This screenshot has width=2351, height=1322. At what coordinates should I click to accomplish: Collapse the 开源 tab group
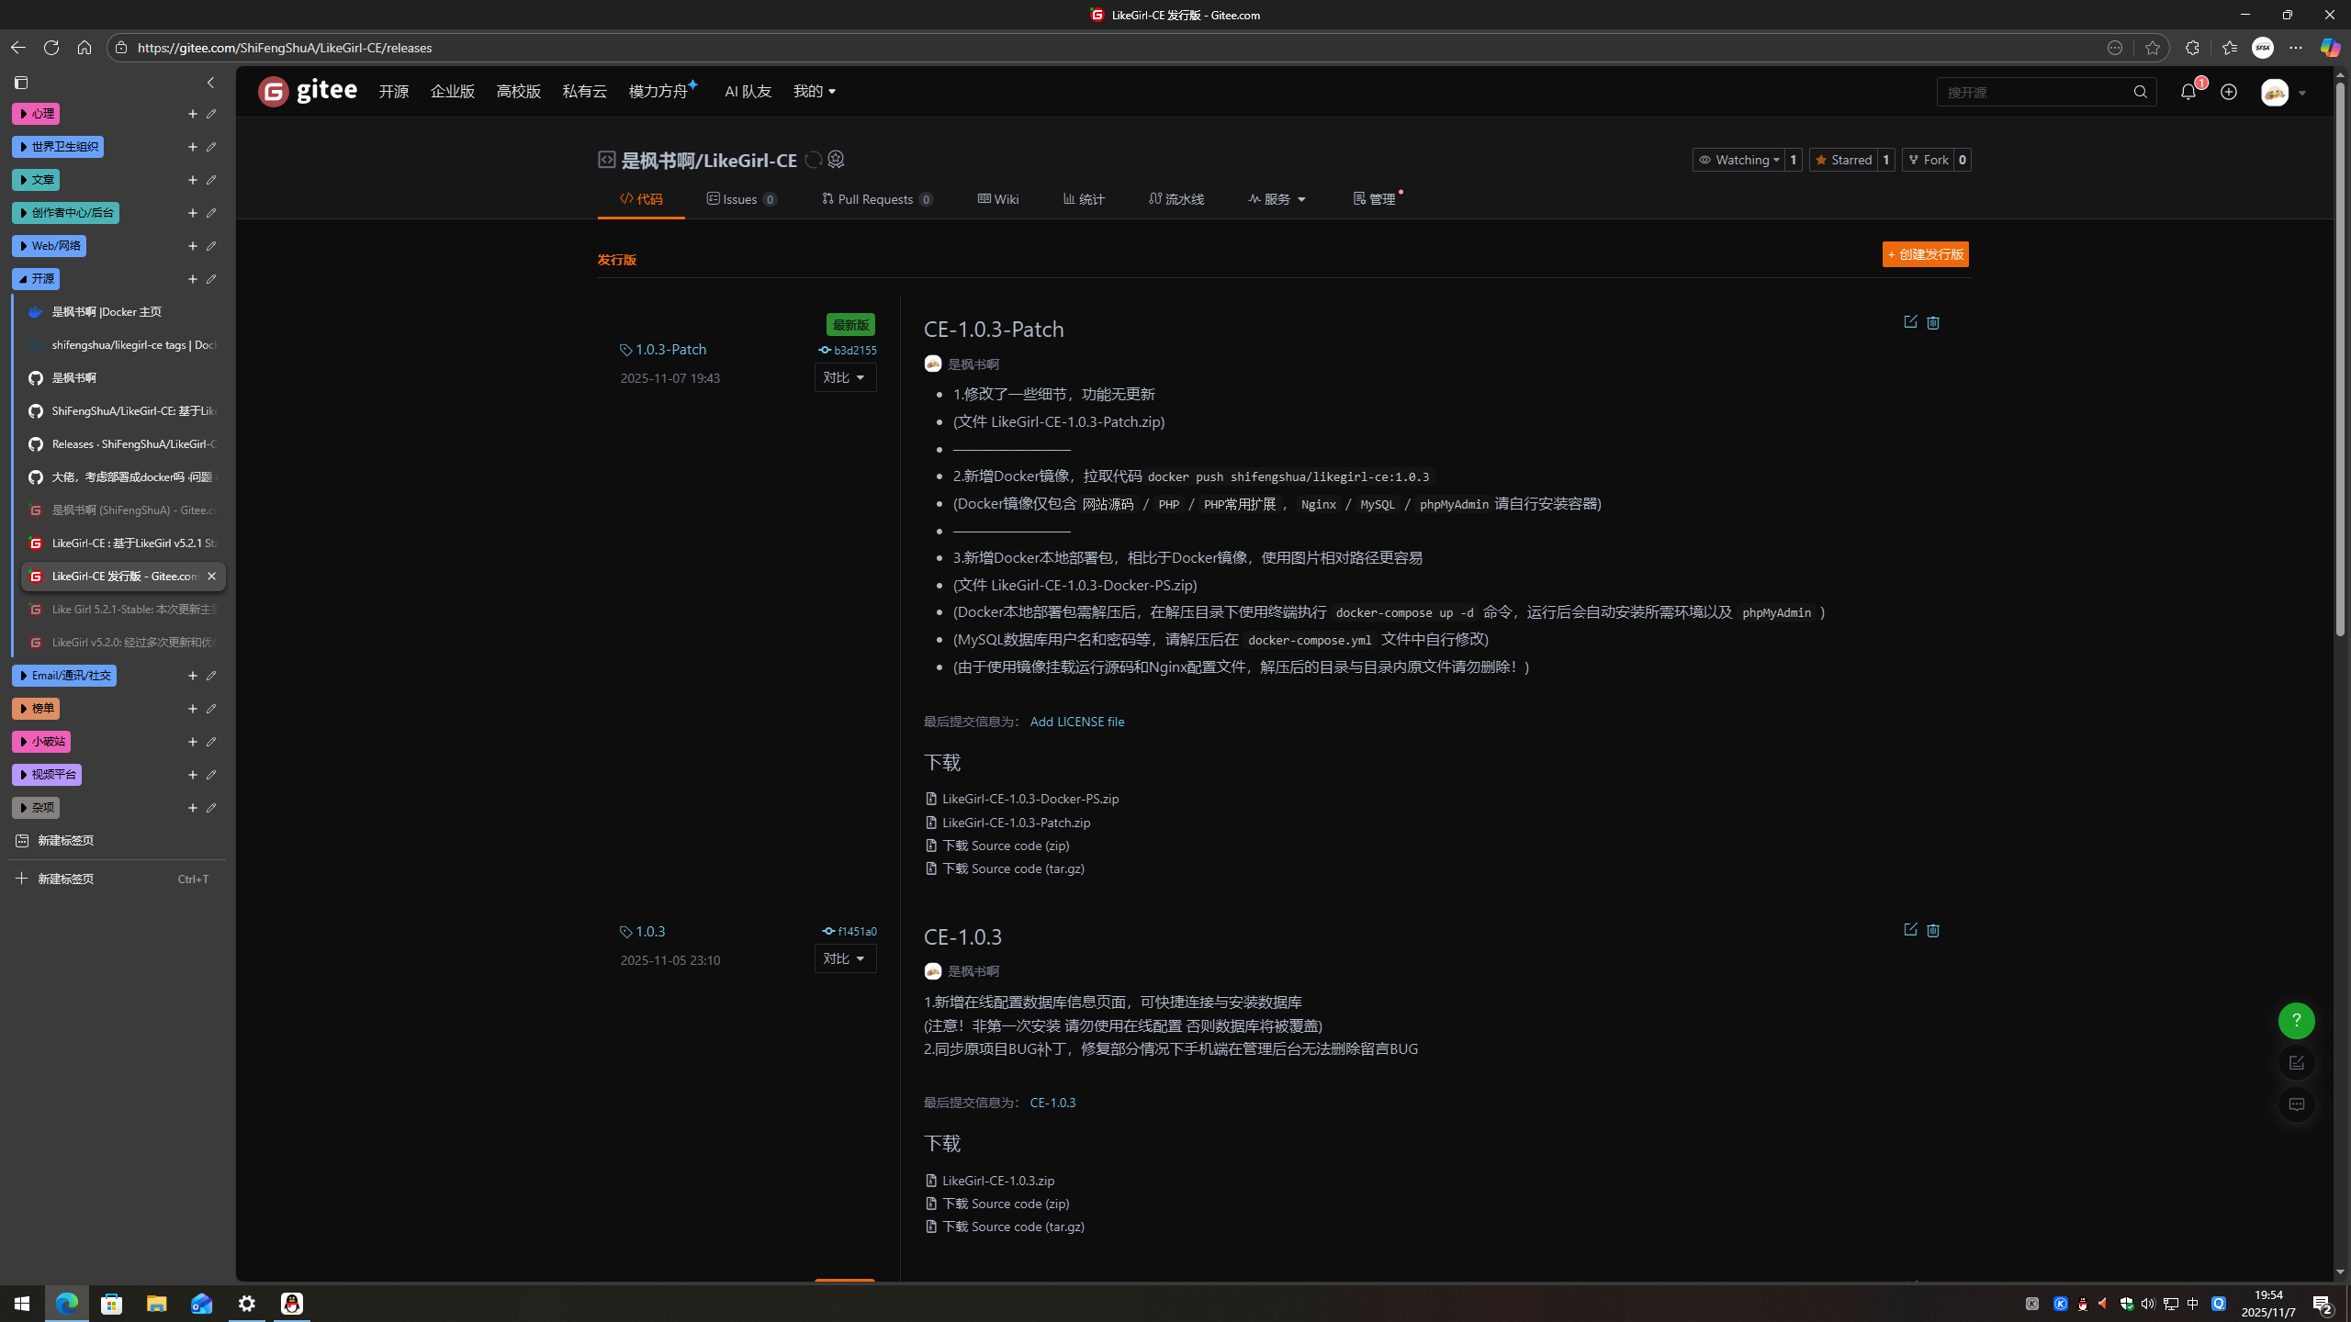point(36,279)
